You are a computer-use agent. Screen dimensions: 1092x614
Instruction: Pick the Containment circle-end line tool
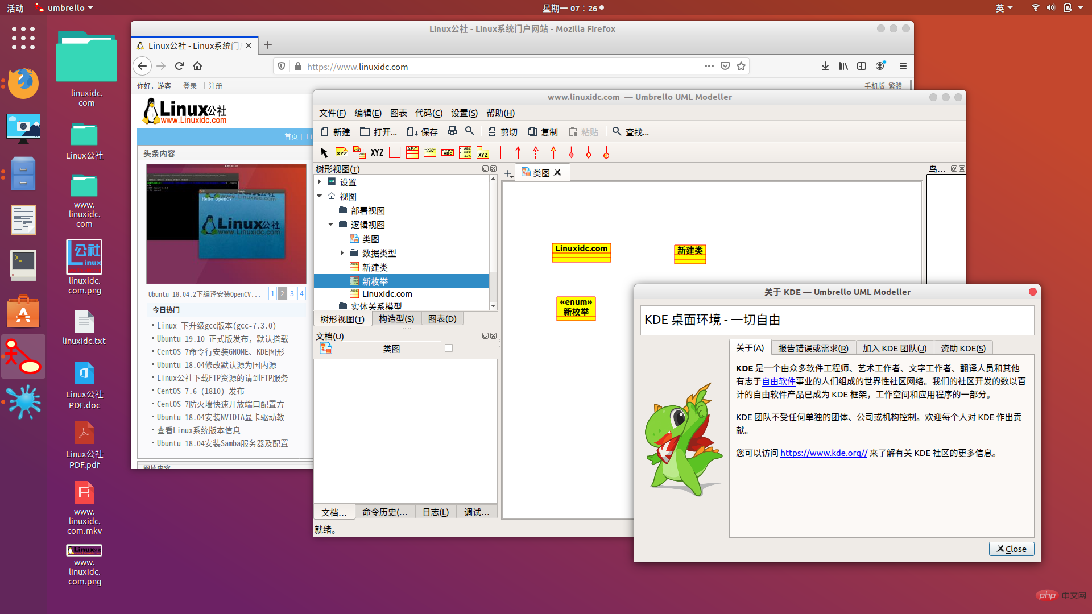606,152
